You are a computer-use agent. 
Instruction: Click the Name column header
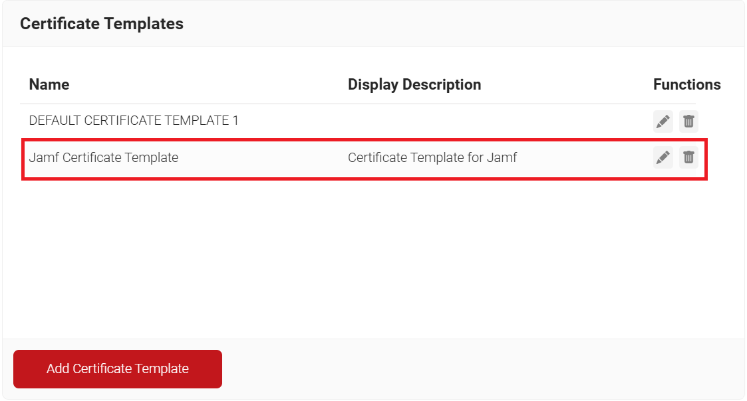(49, 85)
